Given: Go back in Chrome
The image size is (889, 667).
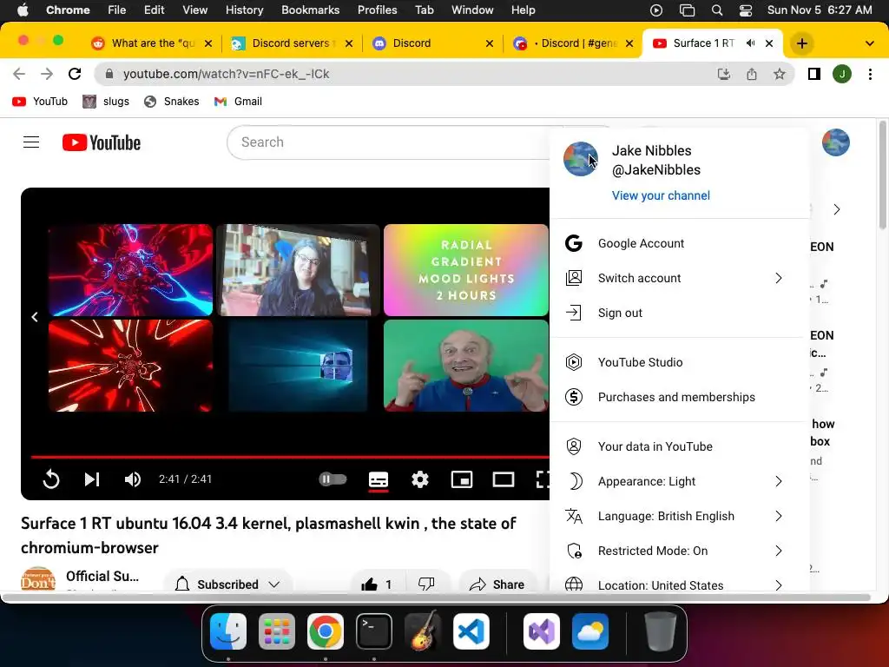Looking at the screenshot, I should pos(19,74).
